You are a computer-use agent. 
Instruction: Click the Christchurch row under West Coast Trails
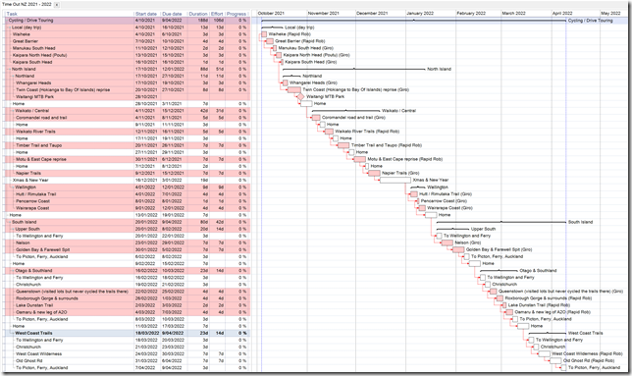[x=128, y=347]
